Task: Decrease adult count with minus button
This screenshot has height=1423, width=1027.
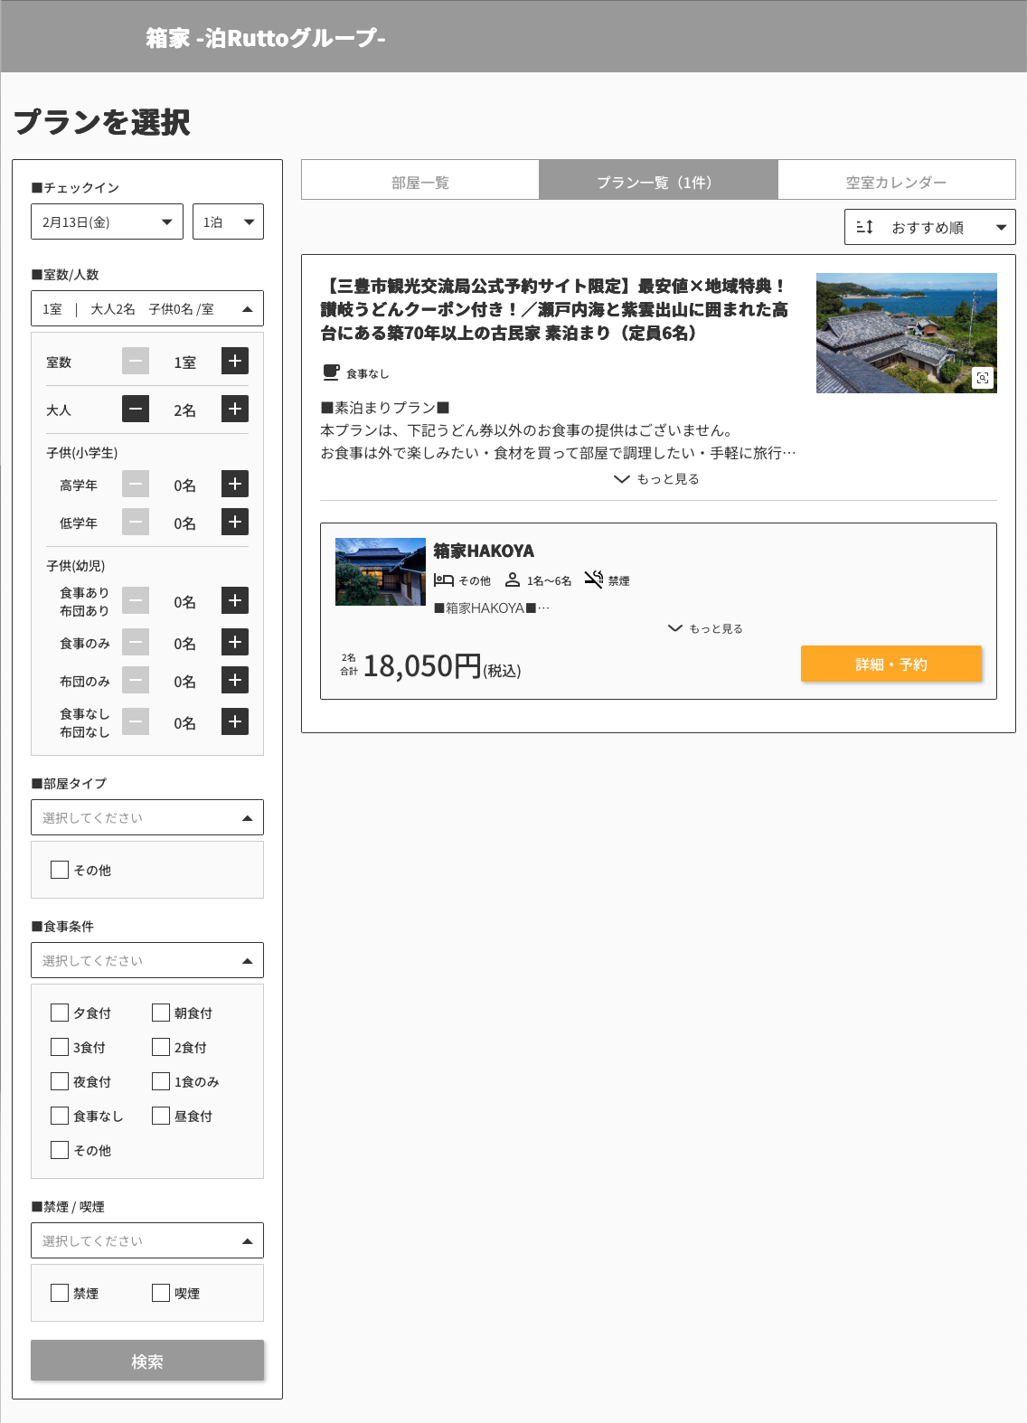Action: point(136,410)
